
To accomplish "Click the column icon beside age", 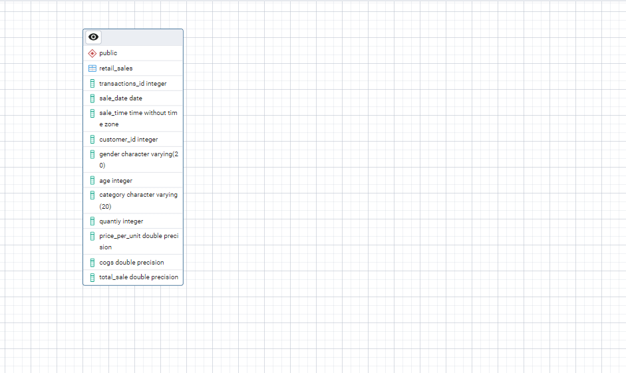I will (92, 180).
